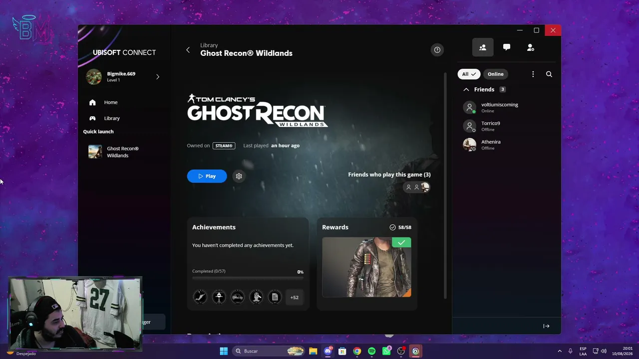Click the vehicle achievement badge icon

click(238, 297)
